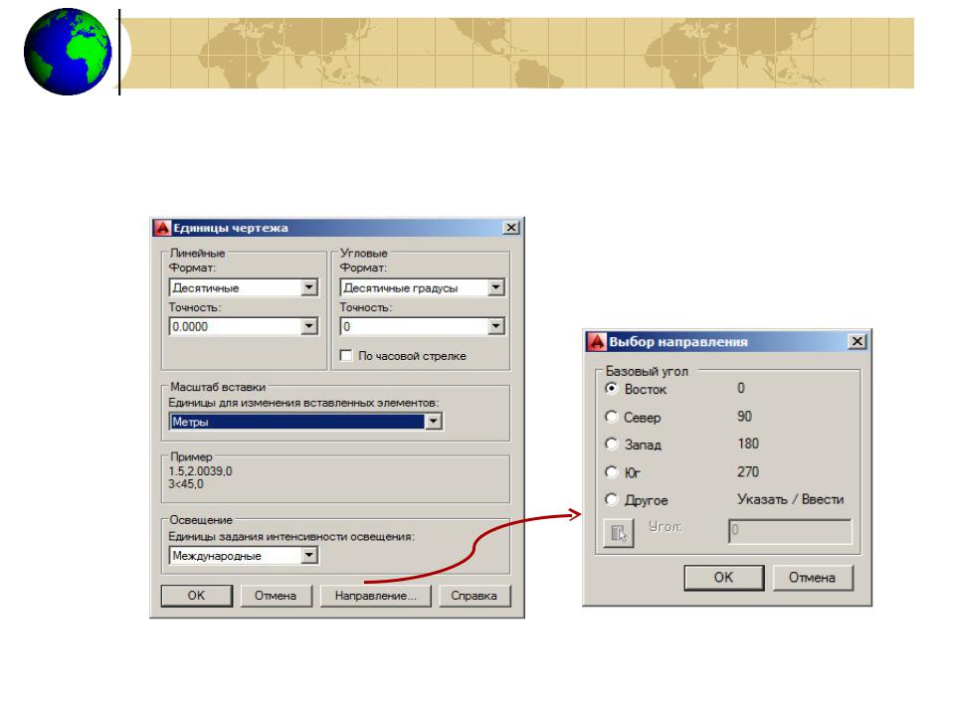The image size is (955, 716).
Task: Click the Указать / Ввести label
Action: click(x=791, y=500)
